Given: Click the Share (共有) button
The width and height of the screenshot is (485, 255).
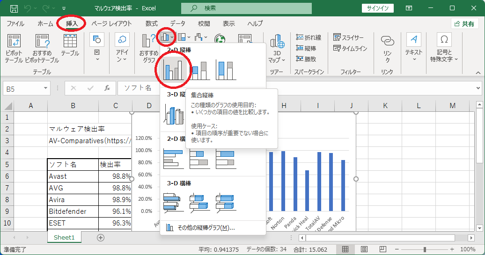Looking at the screenshot, I should (x=464, y=24).
